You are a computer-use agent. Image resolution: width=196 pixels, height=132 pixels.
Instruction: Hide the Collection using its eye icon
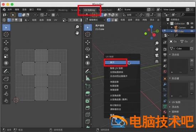(x=192, y=24)
